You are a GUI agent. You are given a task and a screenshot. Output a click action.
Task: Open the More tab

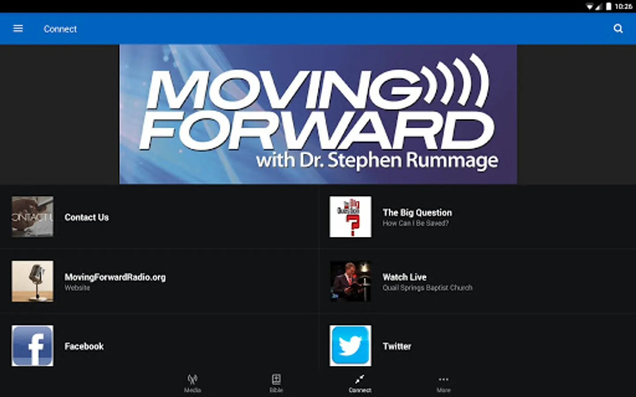[x=443, y=383]
